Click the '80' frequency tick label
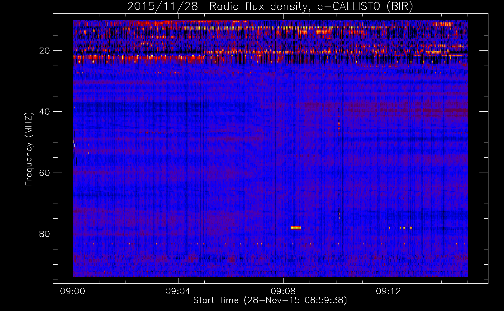The image size is (504, 311). 45,234
